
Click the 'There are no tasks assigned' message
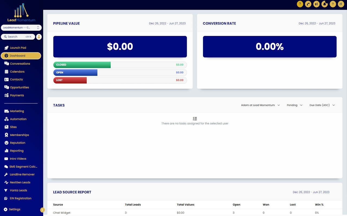[x=195, y=123]
